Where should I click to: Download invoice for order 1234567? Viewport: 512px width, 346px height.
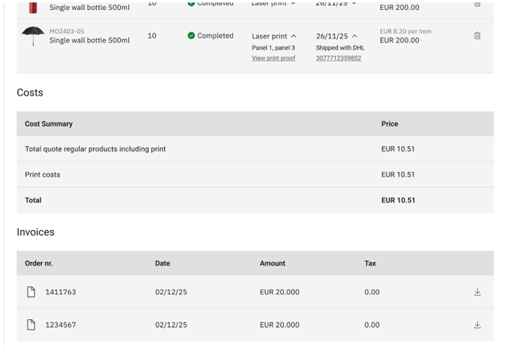click(477, 325)
